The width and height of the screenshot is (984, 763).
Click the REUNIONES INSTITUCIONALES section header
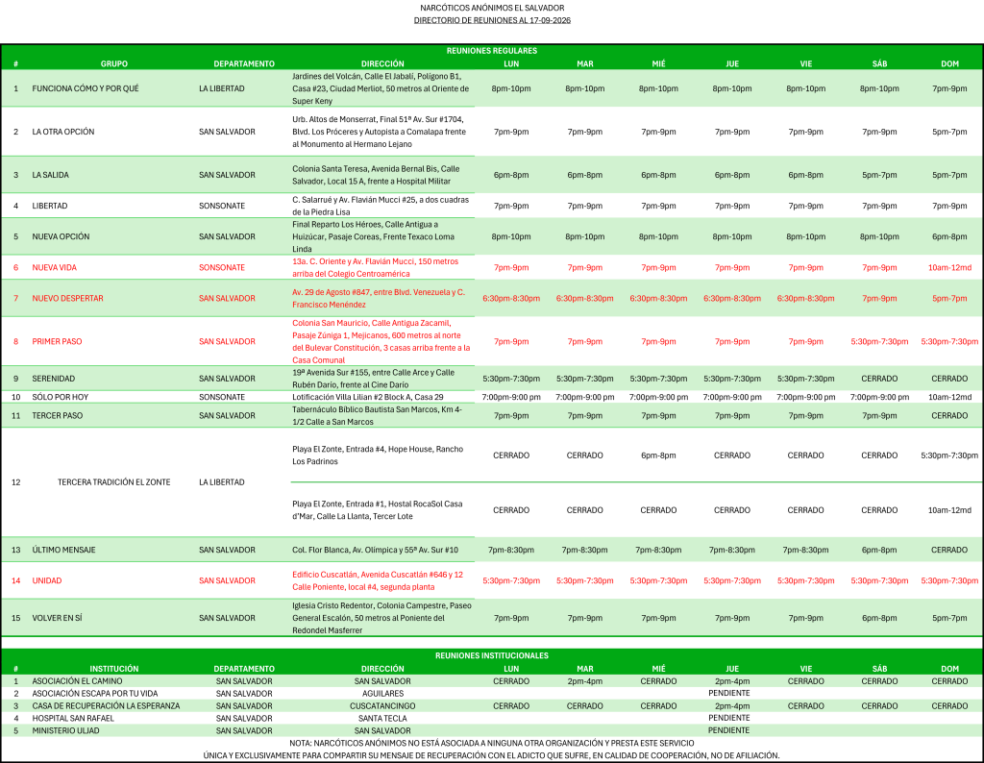click(x=492, y=655)
